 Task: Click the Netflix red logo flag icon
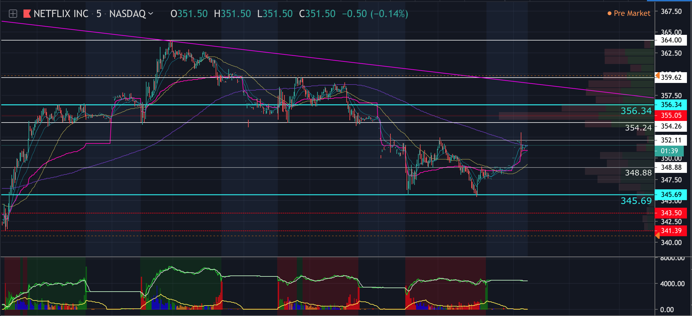click(27, 14)
